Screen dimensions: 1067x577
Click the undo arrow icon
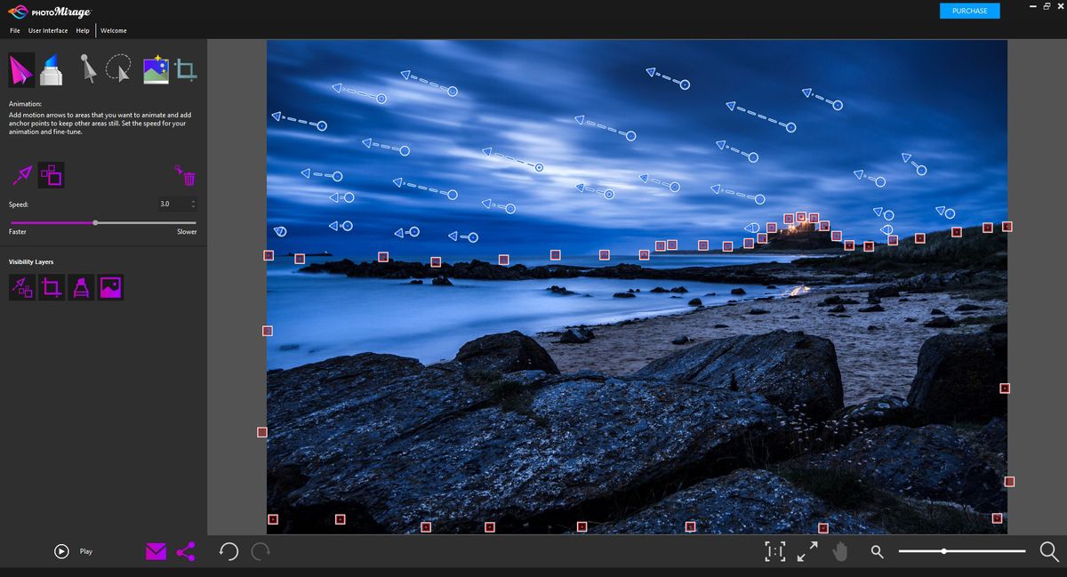tap(229, 551)
